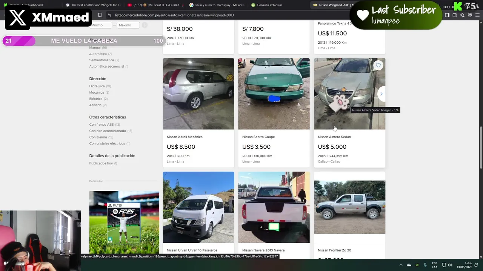Open the browser sidebar panel icon
Screen dimensions: 483x271
point(447,15)
